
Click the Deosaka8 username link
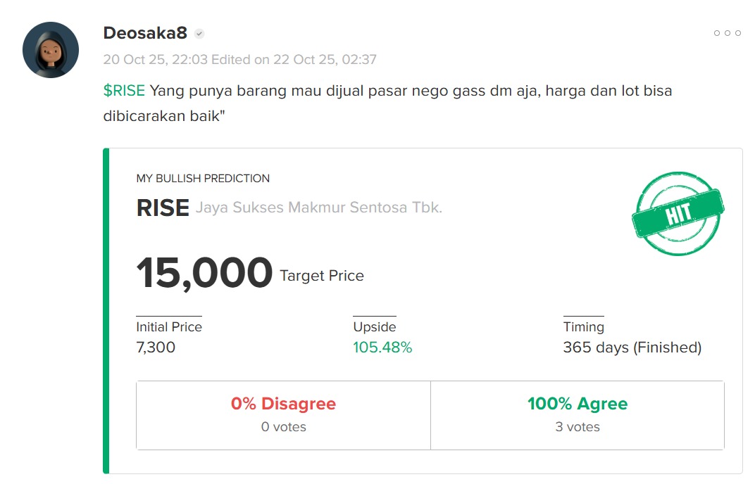tap(144, 32)
